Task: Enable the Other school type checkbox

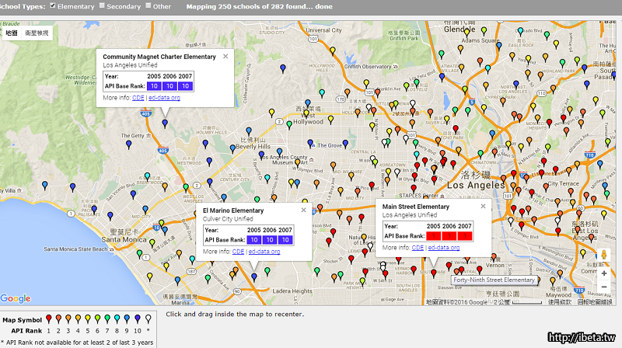Action: (149, 6)
